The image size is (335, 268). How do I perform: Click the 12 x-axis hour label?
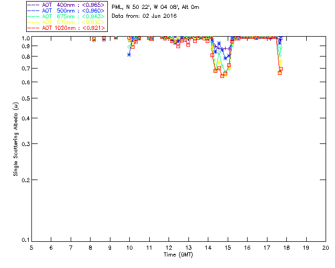click(x=169, y=248)
